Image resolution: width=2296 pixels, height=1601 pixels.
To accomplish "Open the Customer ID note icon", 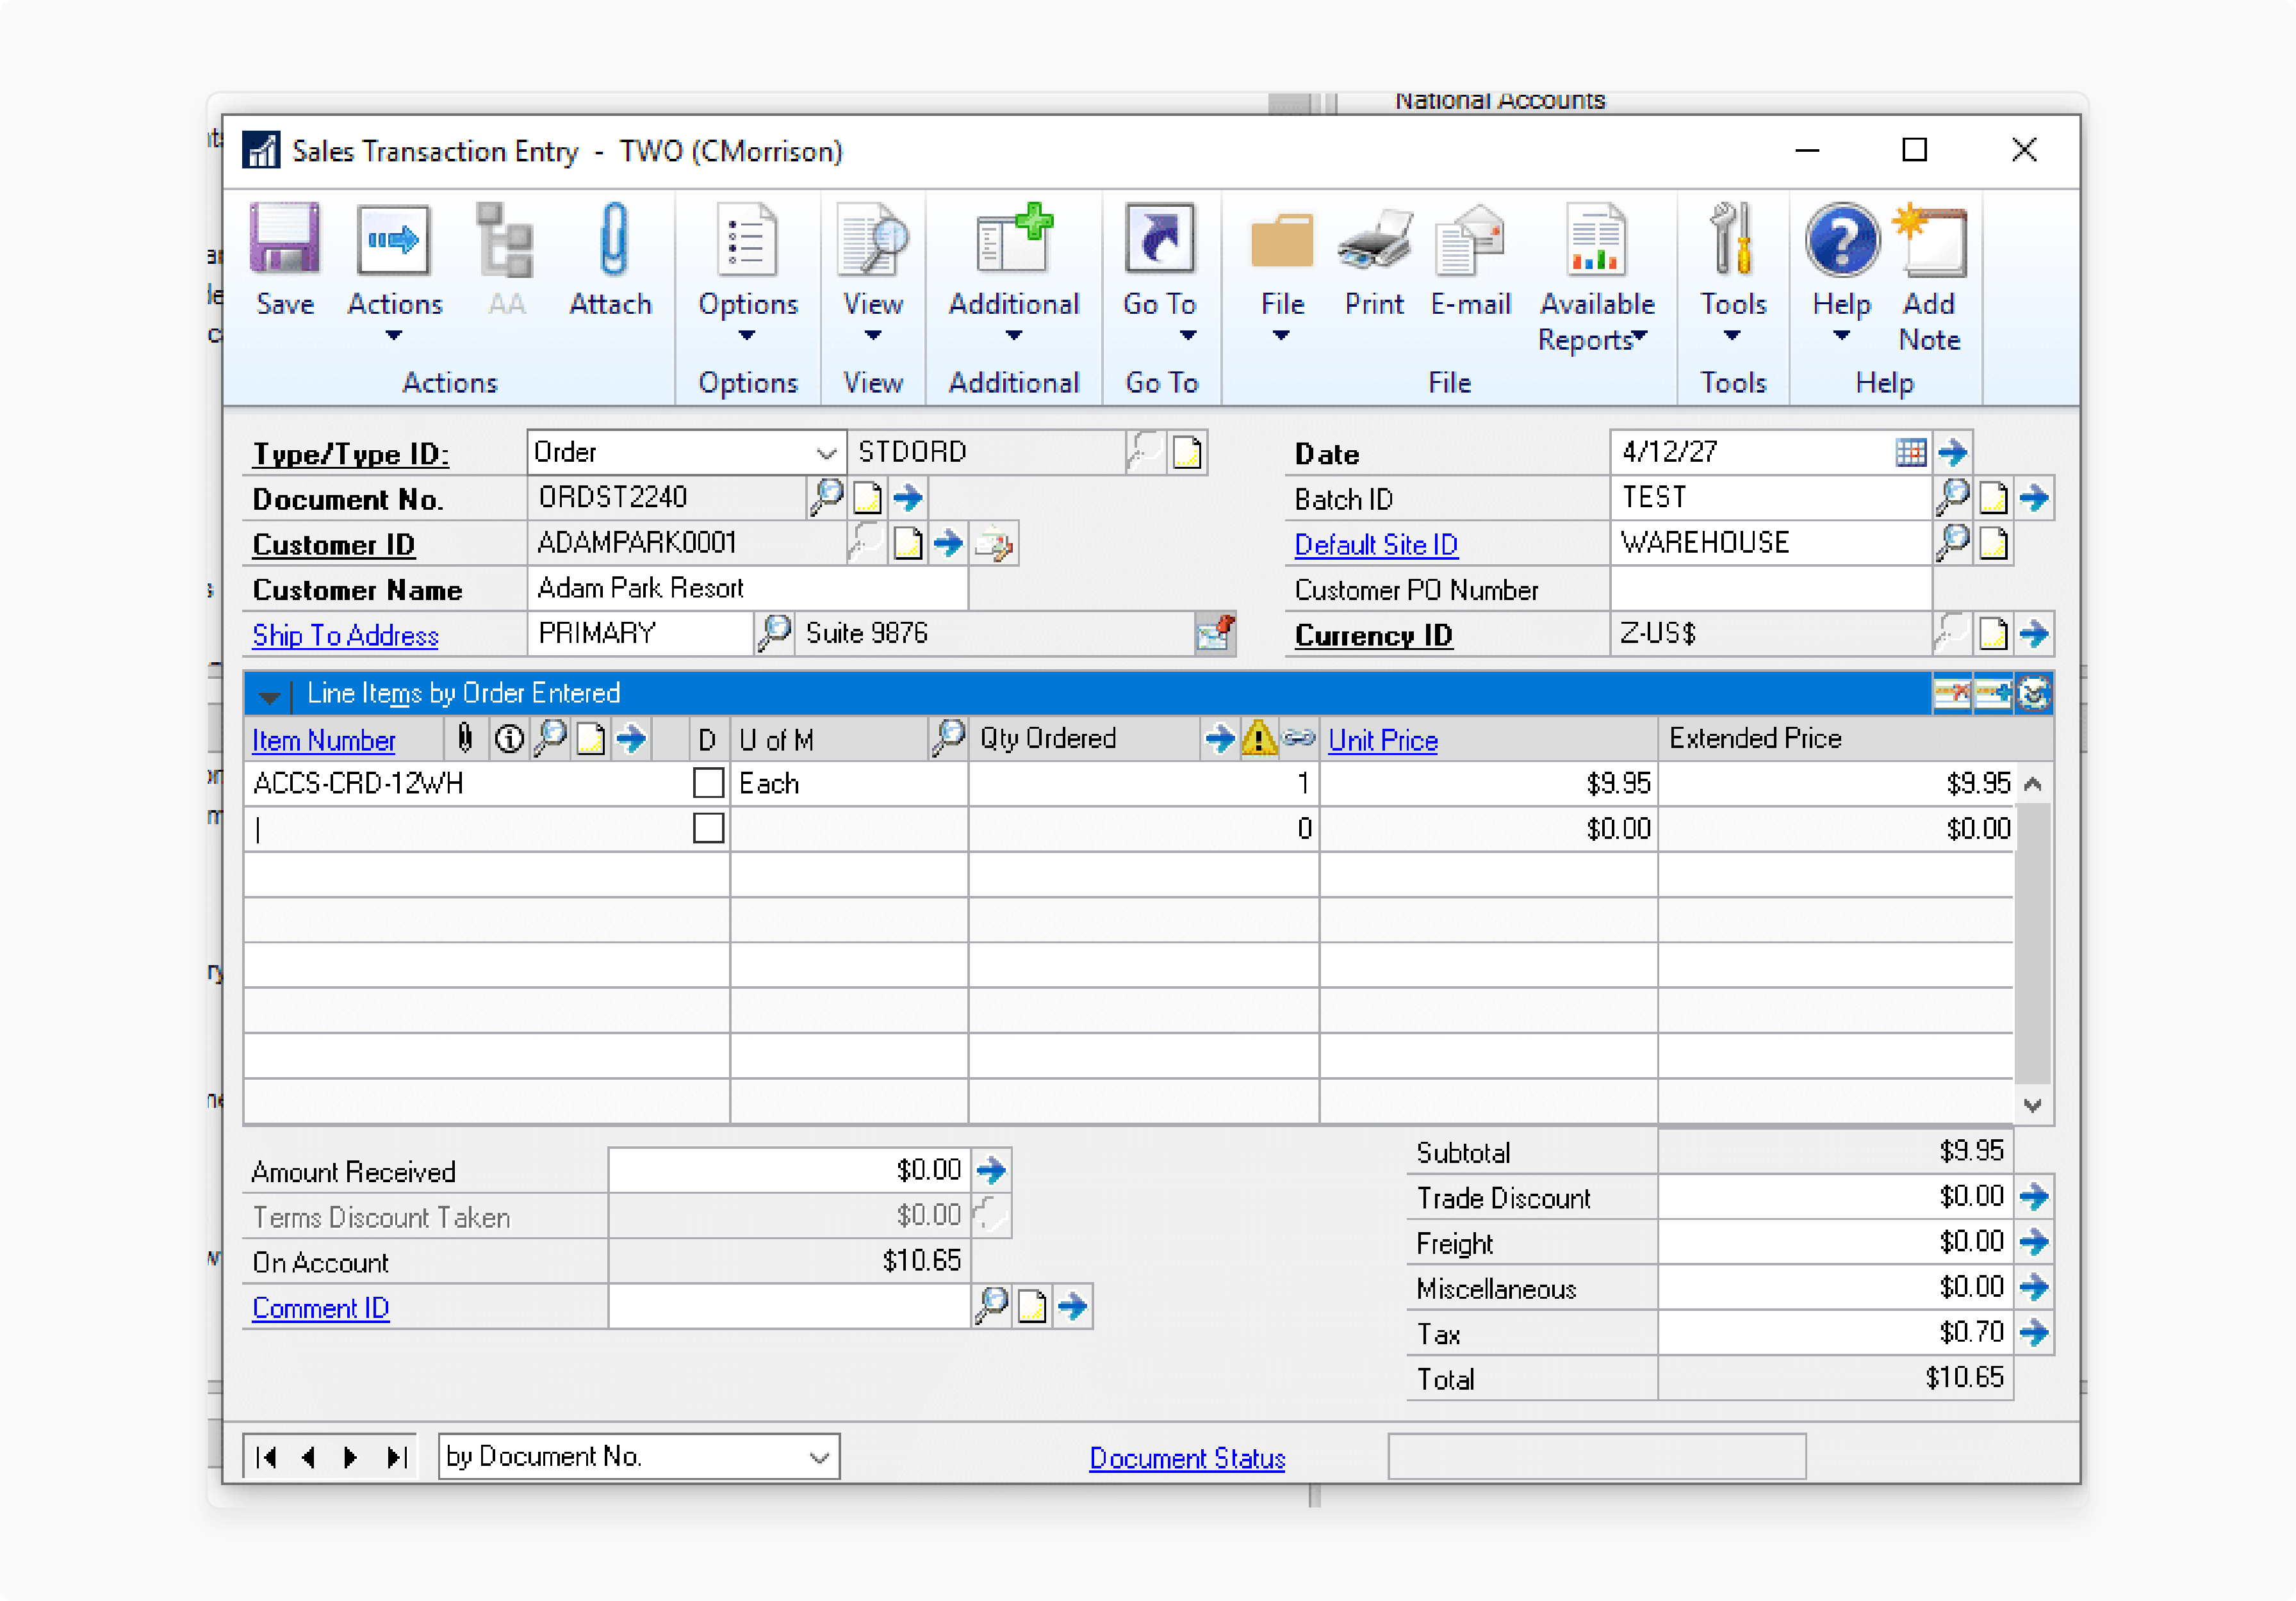I will point(907,542).
